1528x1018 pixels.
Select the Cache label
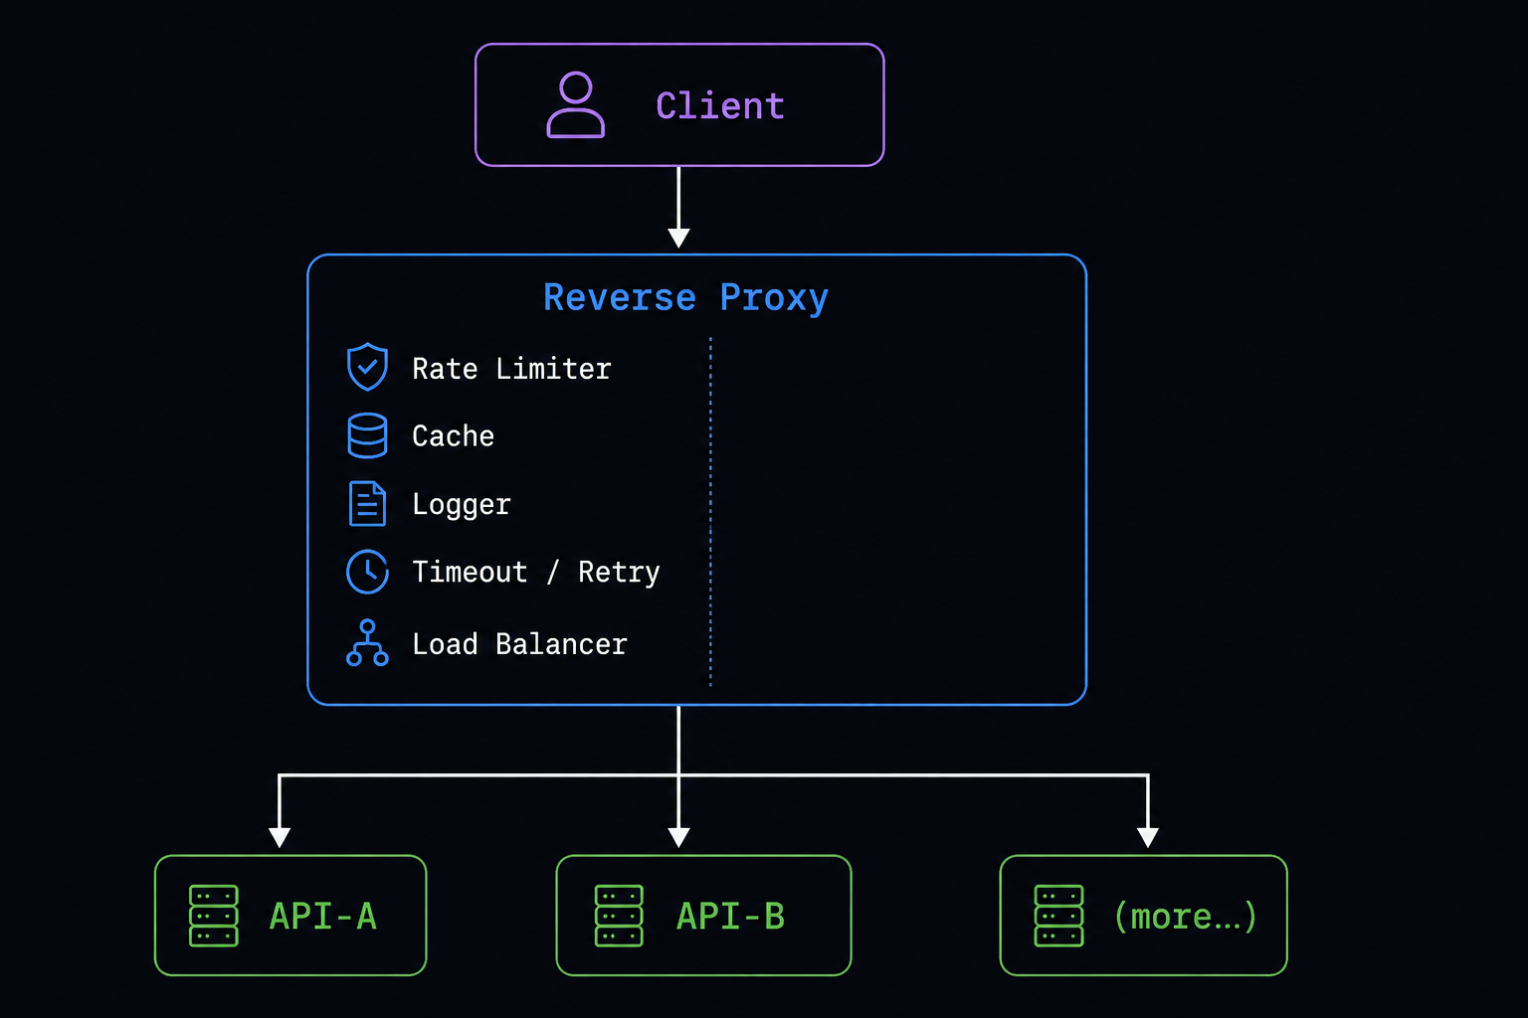click(x=453, y=436)
